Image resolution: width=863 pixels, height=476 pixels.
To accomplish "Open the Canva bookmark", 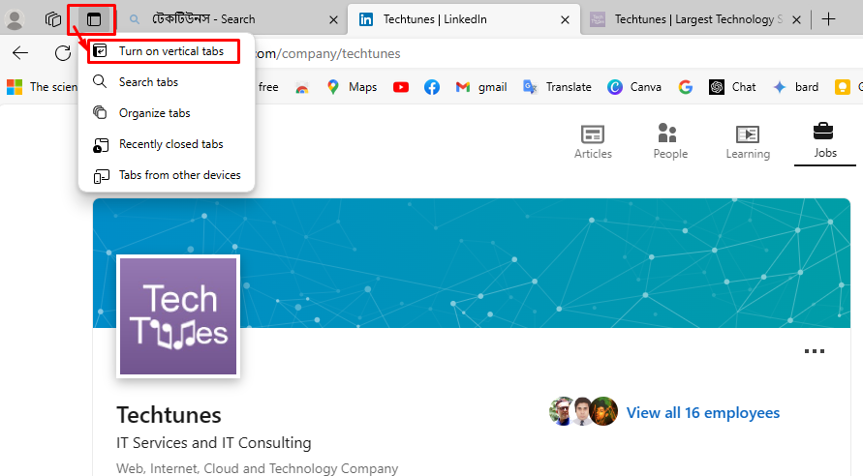I will (x=633, y=87).
